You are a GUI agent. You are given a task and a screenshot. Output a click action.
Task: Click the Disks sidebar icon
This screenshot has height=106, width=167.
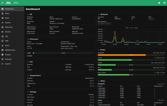[2, 13]
